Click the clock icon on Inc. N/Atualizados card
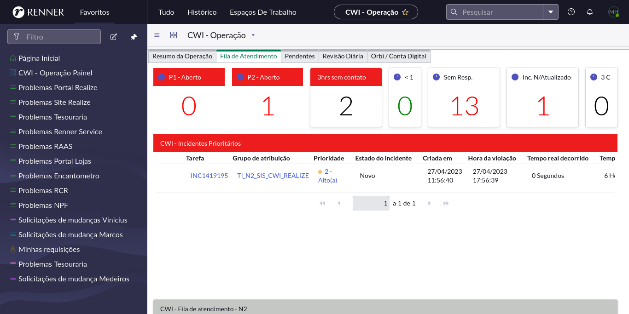 515,77
